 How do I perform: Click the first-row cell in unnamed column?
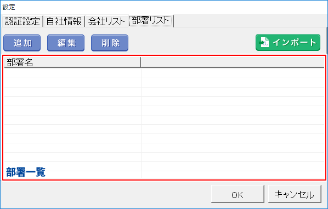[x=233, y=73]
